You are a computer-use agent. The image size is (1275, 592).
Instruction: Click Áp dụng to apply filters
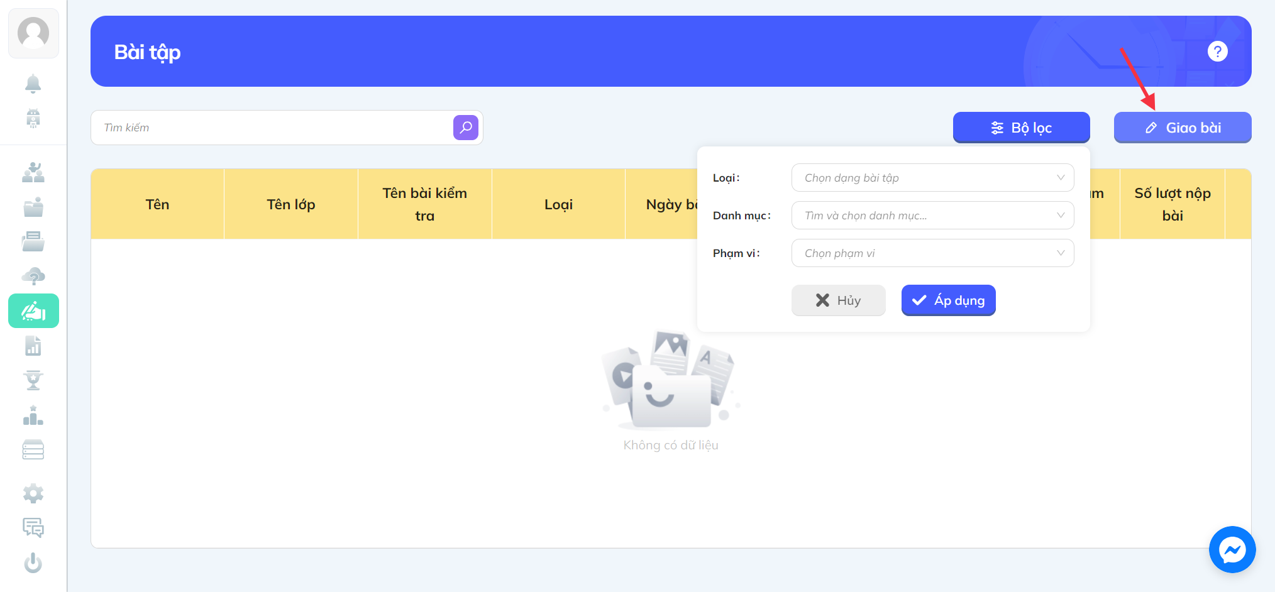[949, 300]
